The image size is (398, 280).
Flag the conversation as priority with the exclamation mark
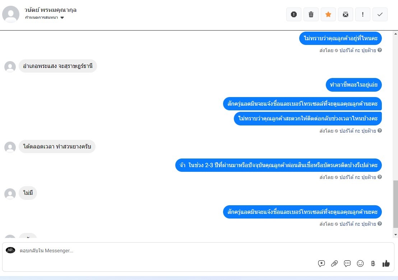coord(363,14)
